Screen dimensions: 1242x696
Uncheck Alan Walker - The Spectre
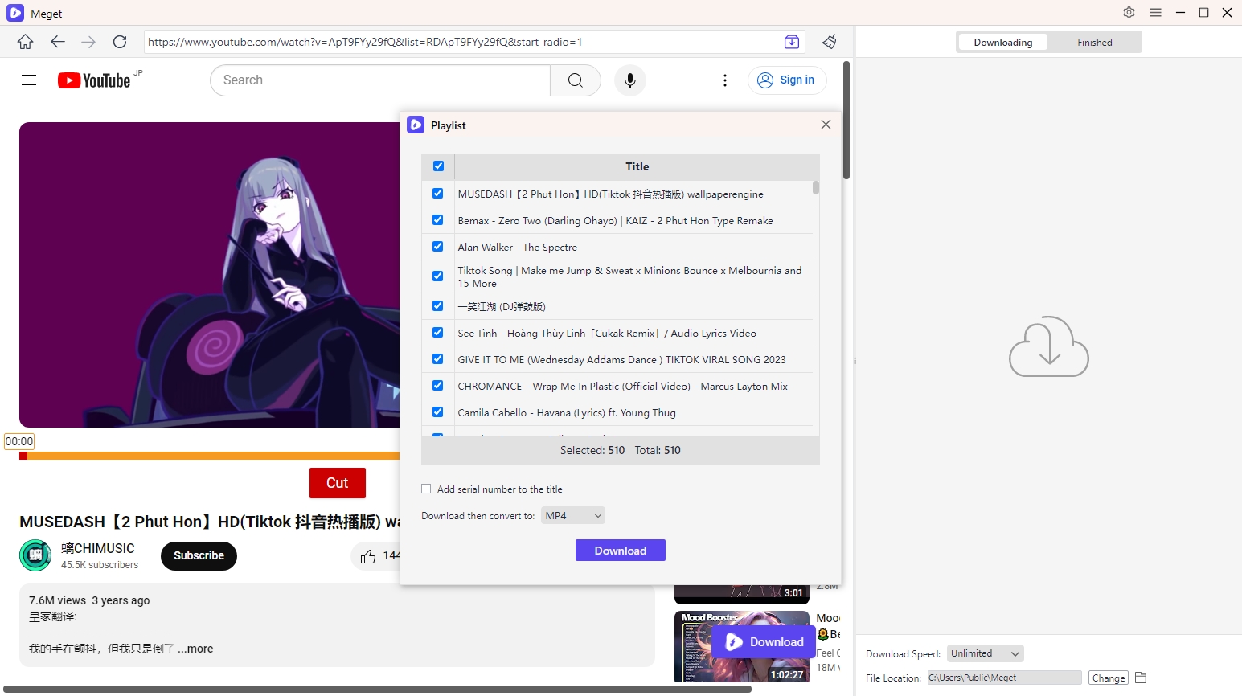[437, 247]
